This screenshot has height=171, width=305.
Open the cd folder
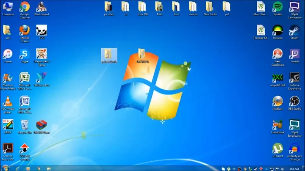126,8
